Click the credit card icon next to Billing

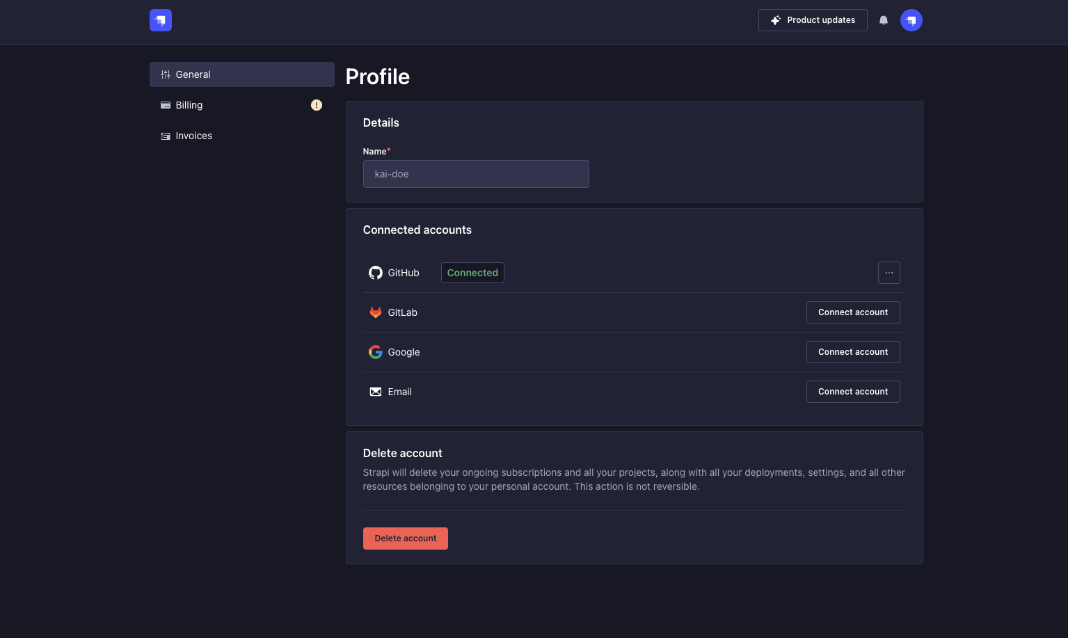[x=166, y=105]
